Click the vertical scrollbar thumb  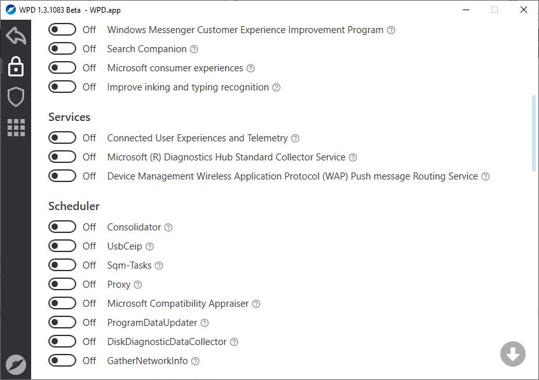533,134
